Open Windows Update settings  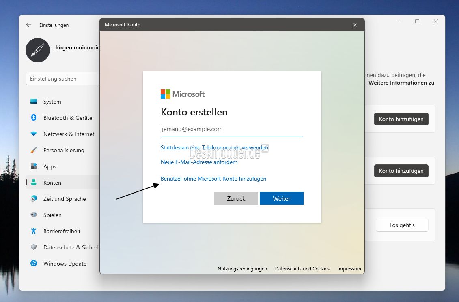click(x=62, y=264)
